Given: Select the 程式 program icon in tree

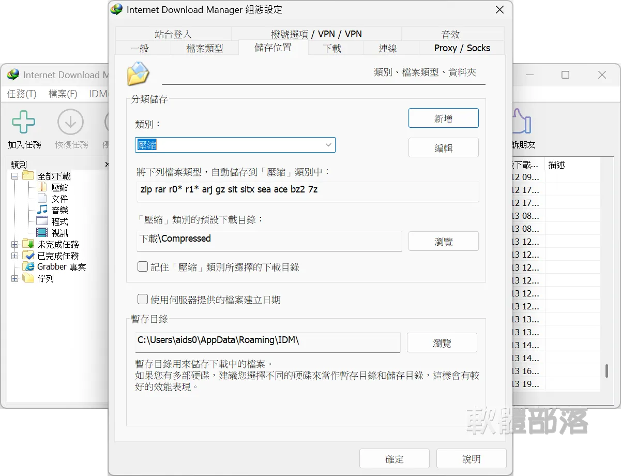Looking at the screenshot, I should tap(42, 221).
